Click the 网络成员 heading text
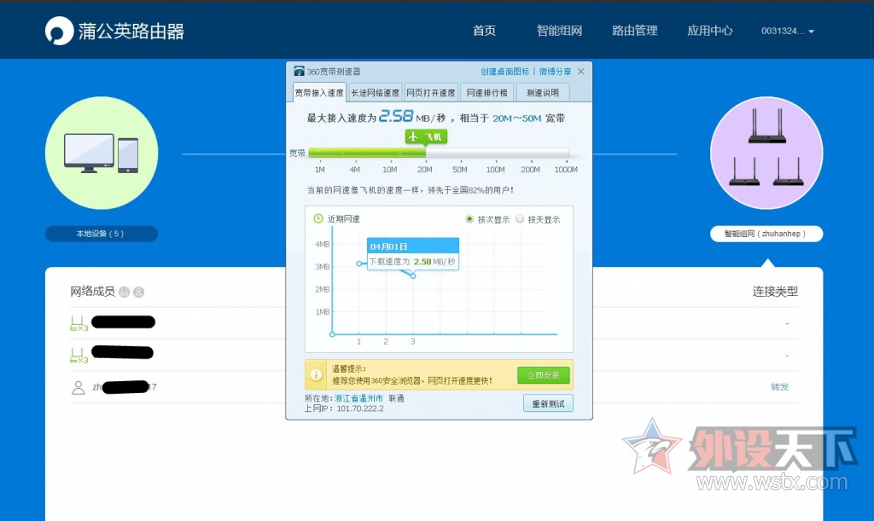 pyautogui.click(x=92, y=291)
